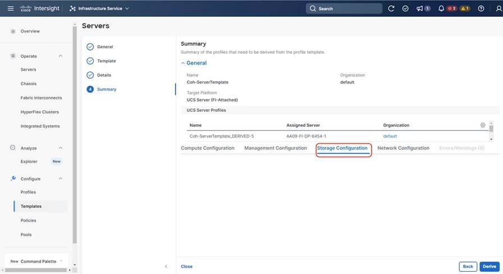Open HyperFlex Clusters in sidebar
Image resolution: width=503 pixels, height=274 pixels.
39,112
